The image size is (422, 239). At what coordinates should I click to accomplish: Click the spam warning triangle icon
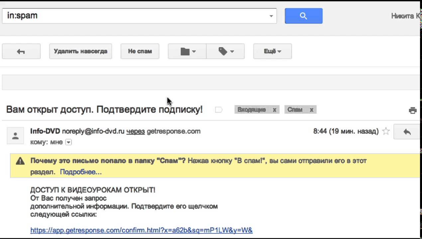pos(20,161)
